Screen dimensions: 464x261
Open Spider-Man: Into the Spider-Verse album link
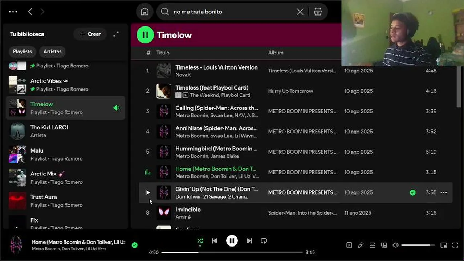coord(302,213)
